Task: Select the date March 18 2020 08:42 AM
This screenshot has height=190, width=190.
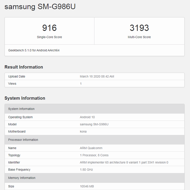Action: (97, 76)
